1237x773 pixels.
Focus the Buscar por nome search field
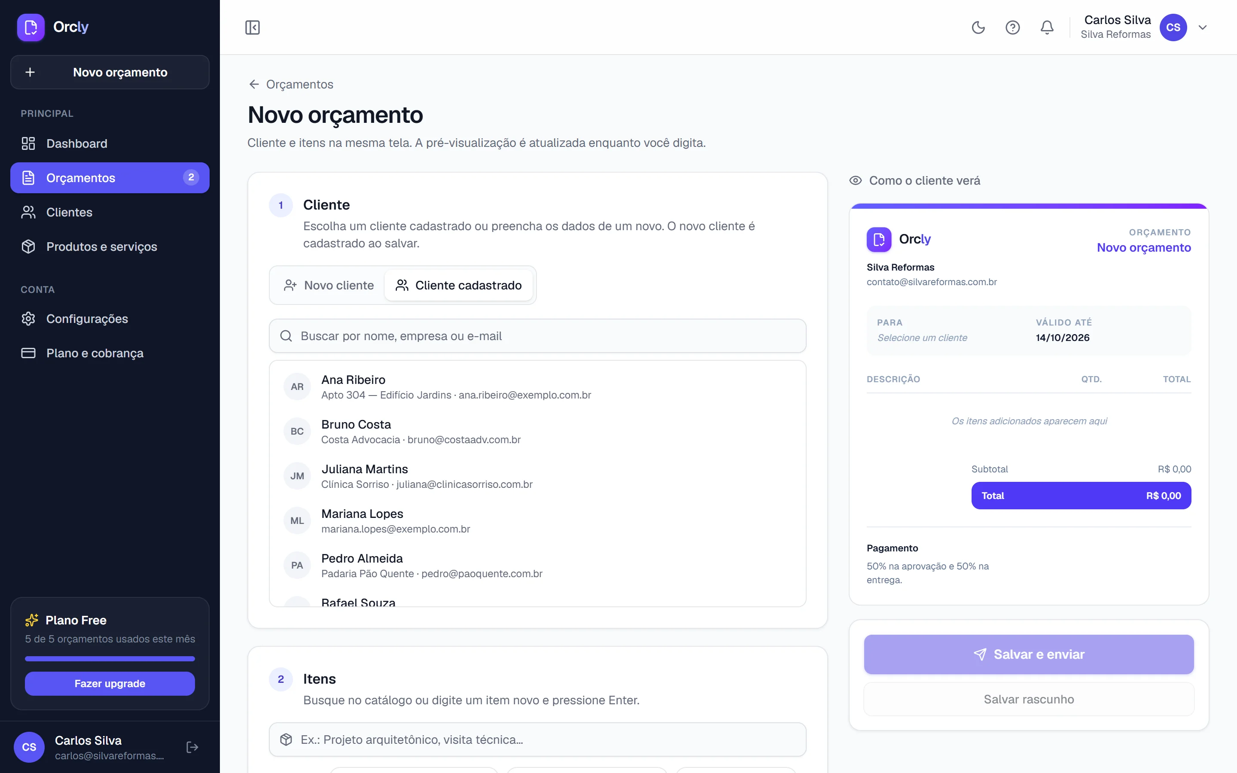point(537,336)
